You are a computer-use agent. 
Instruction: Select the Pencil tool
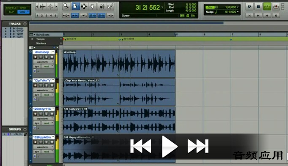coord(110,6)
